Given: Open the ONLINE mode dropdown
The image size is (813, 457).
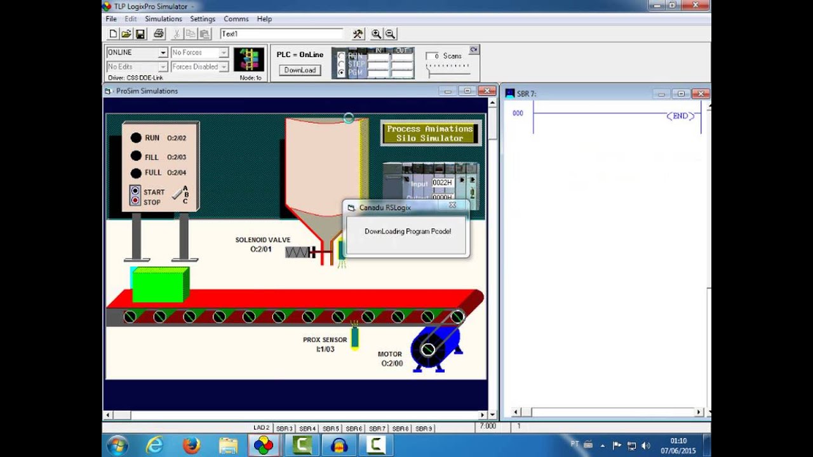Looking at the screenshot, I should click(163, 53).
